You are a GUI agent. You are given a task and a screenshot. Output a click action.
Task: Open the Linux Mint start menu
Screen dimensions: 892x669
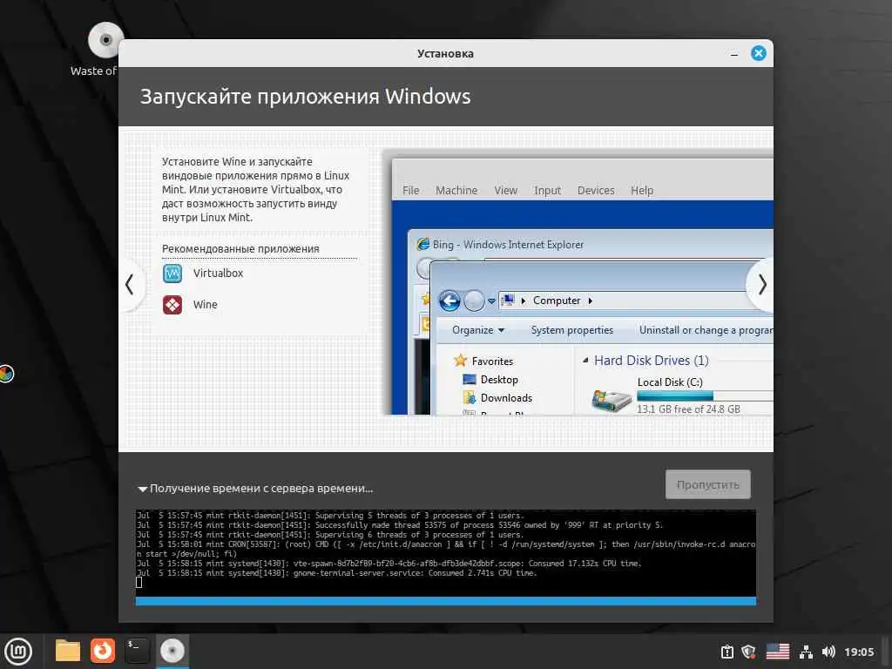pyautogui.click(x=18, y=652)
